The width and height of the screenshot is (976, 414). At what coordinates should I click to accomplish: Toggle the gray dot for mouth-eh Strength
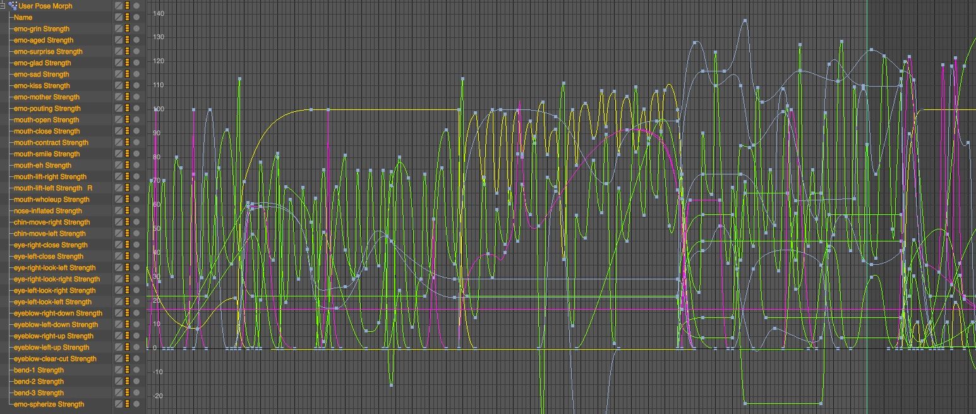pos(136,165)
